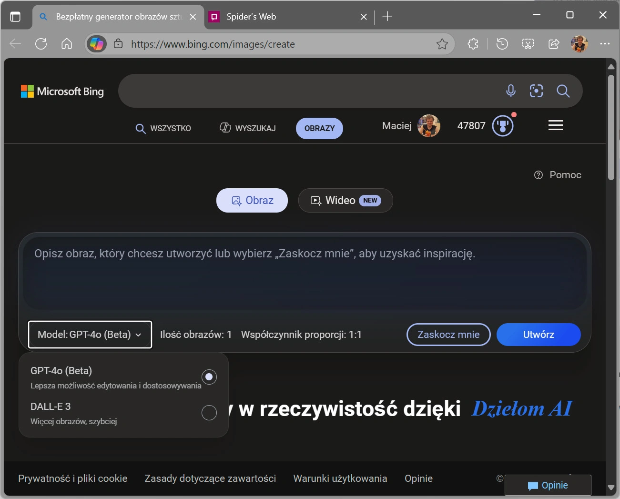Go to the Microsoft Bing homepage logo
Screen dimensions: 620x499
click(62, 92)
